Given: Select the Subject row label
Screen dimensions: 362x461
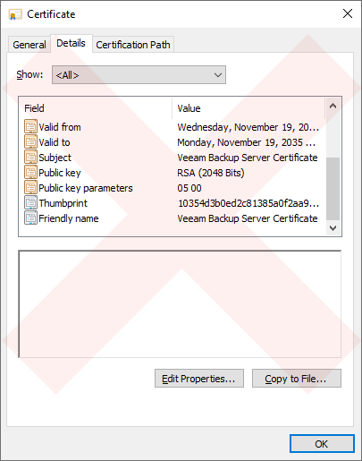Looking at the screenshot, I should click(x=55, y=158).
